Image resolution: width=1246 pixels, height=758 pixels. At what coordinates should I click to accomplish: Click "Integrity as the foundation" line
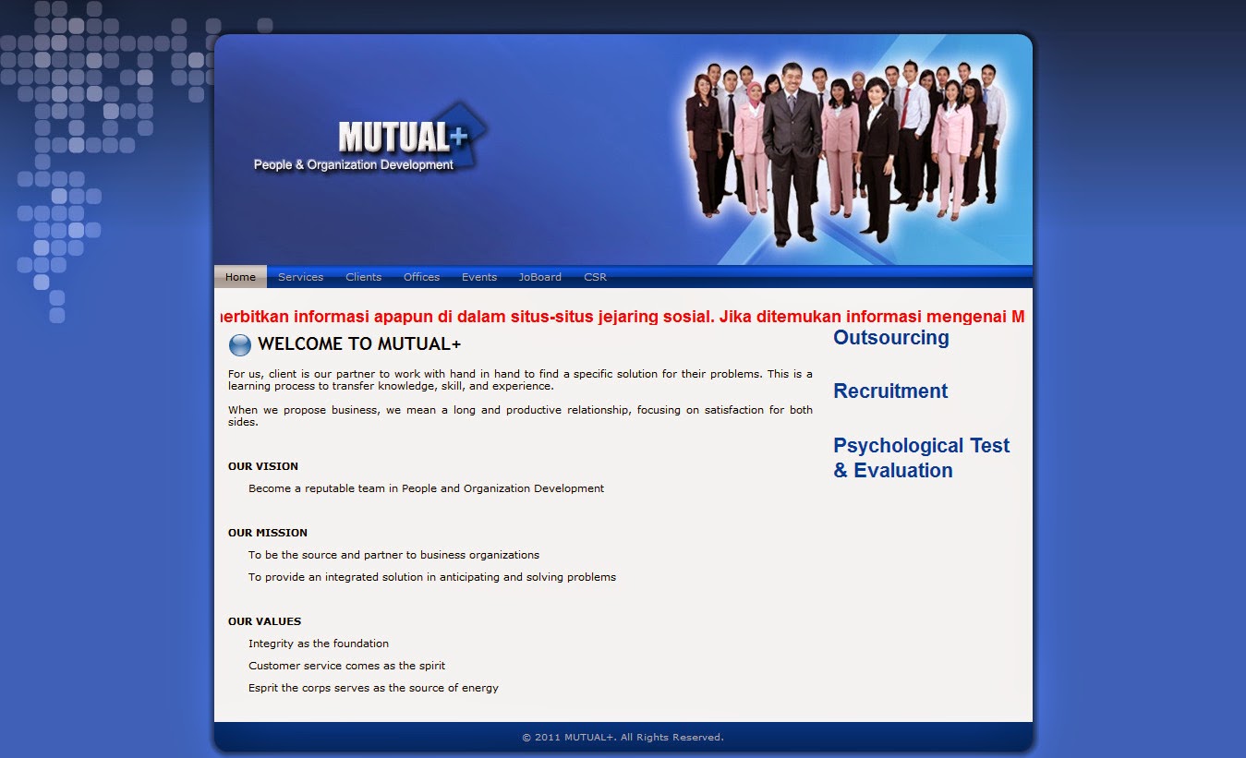319,644
